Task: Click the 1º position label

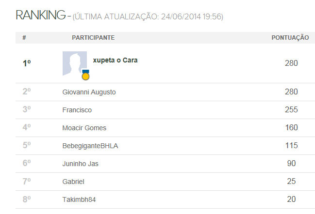Action: coord(27,63)
